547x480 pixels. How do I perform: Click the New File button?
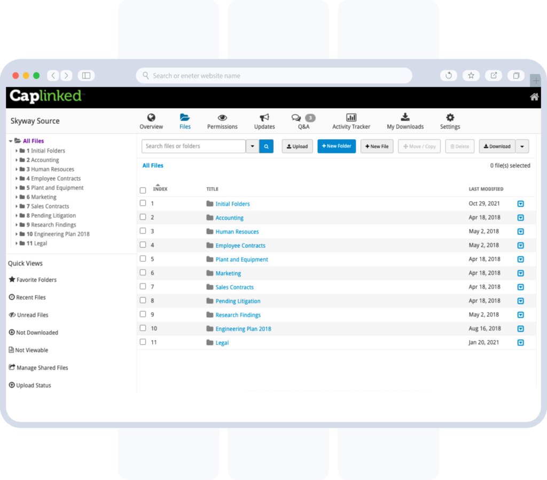tap(377, 146)
